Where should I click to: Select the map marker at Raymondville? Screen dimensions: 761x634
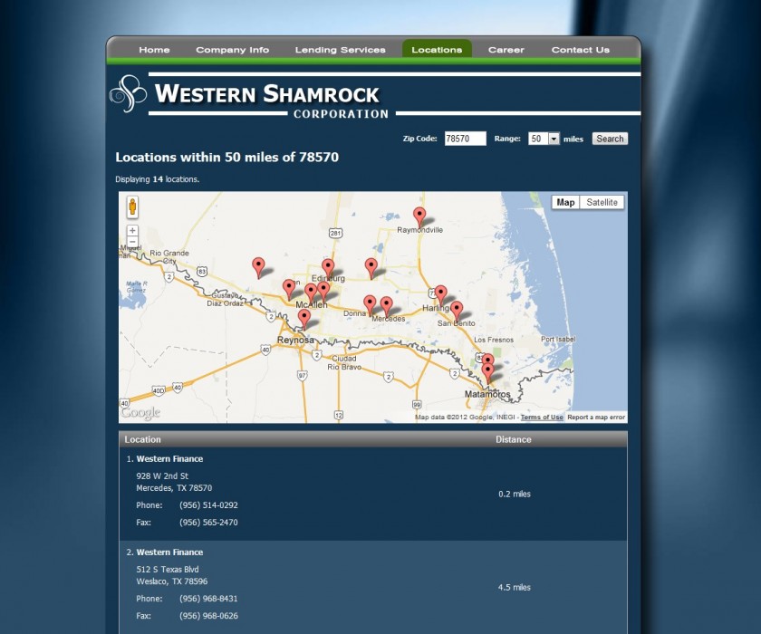tap(419, 216)
